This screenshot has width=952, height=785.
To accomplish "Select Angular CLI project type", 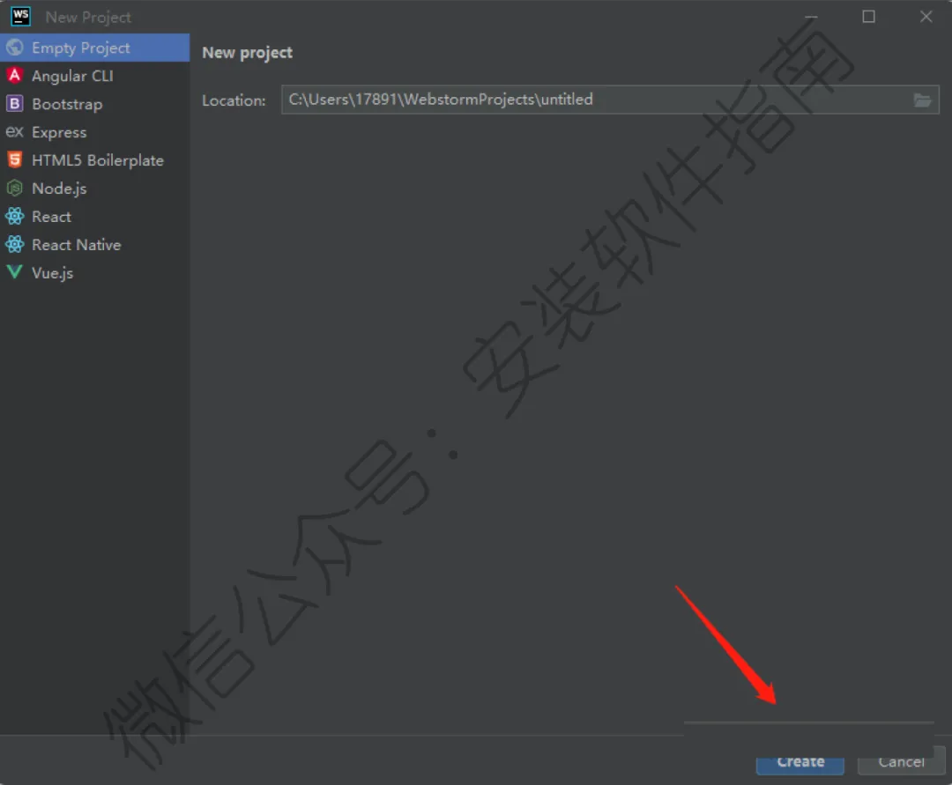I will (x=94, y=76).
